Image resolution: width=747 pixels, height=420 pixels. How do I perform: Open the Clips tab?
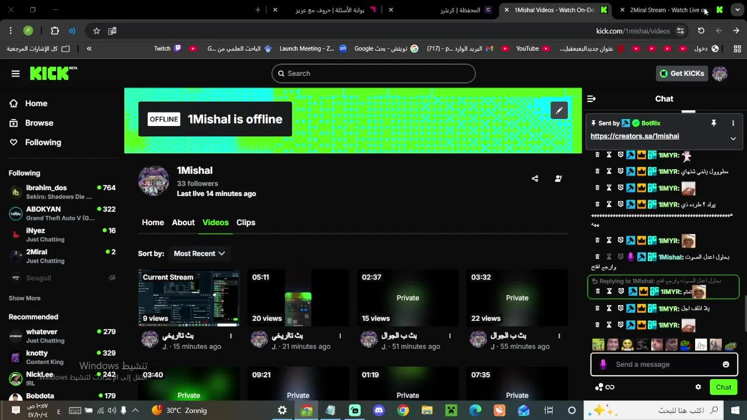click(246, 222)
